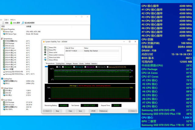The height and width of the screenshot is (130, 195).
Task: Click the report icon in toolbar
Action: (x=3, y=23)
